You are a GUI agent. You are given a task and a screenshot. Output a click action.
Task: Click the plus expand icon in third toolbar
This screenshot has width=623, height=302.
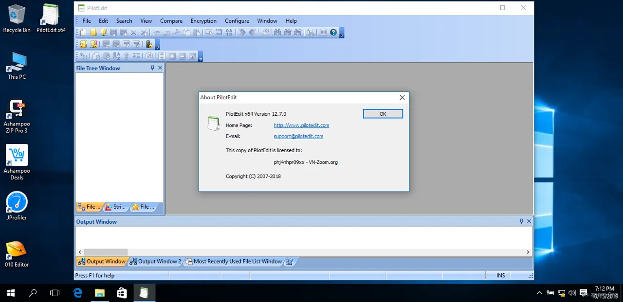(172, 56)
